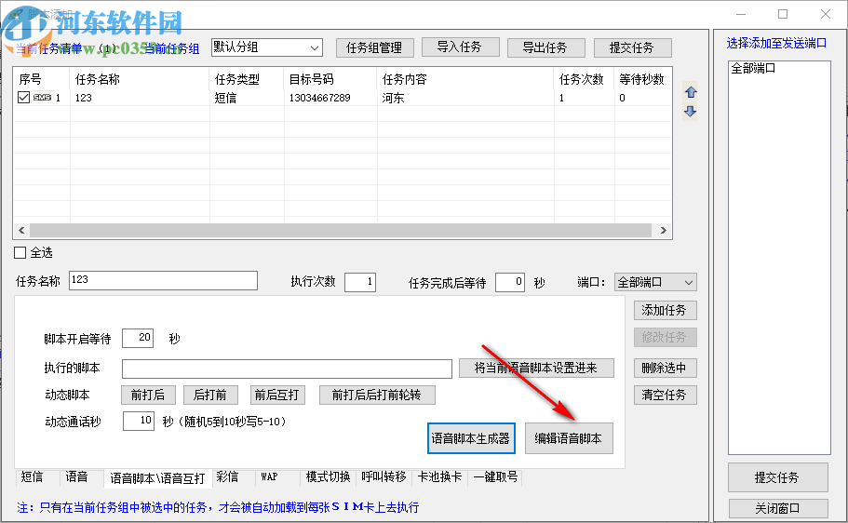
Task: Move selected task down with blue arrow
Action: pos(690,112)
